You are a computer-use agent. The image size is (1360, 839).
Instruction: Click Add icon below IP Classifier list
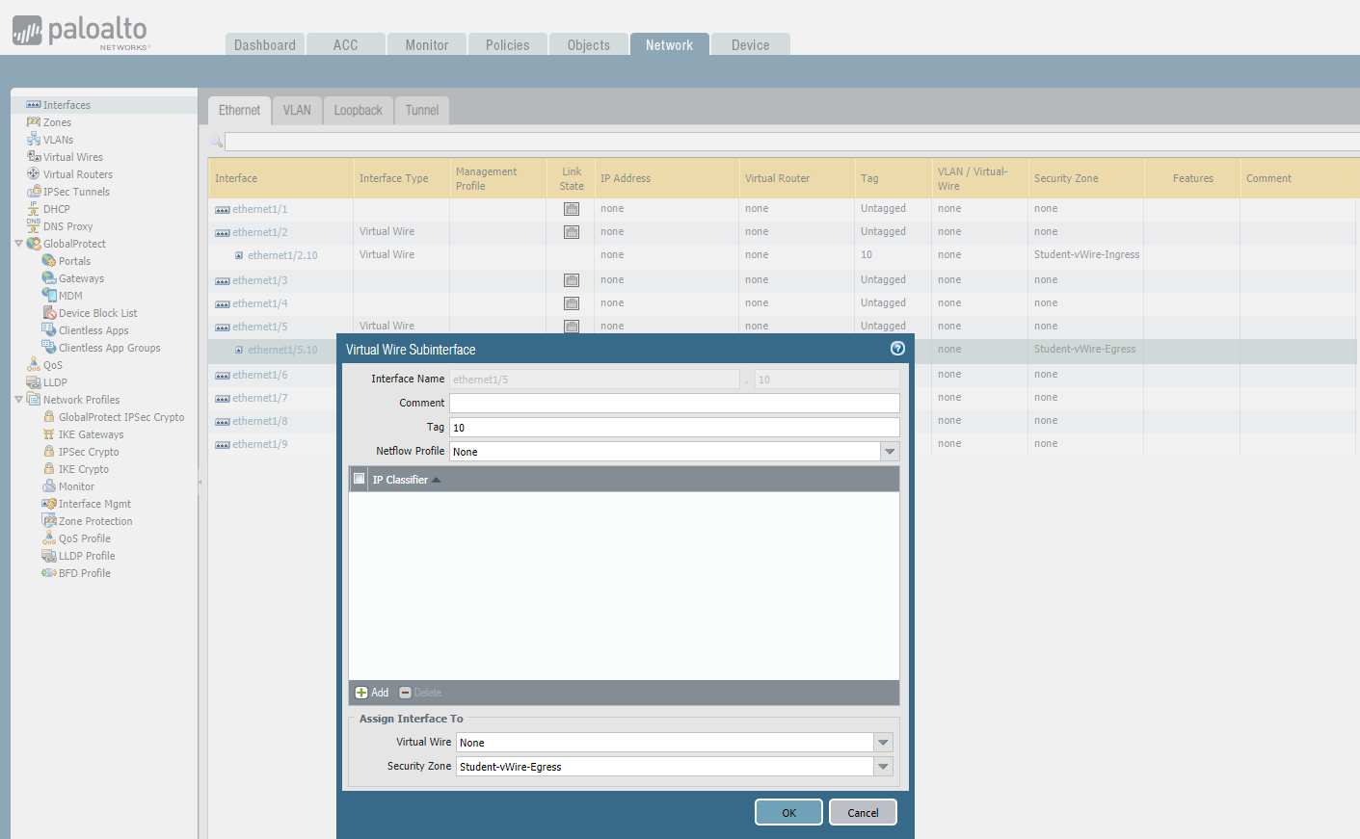(361, 693)
